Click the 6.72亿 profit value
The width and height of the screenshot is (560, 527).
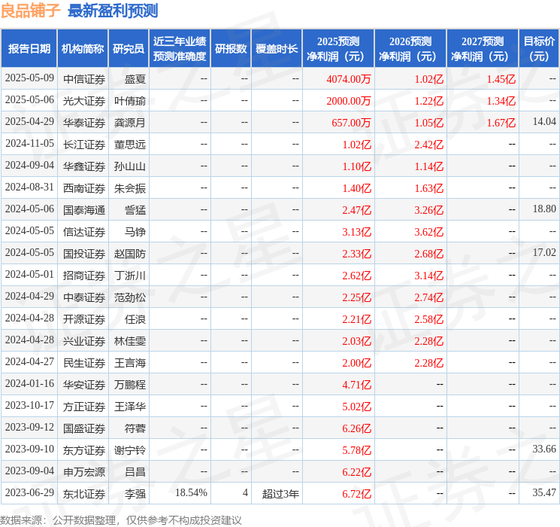(356, 494)
